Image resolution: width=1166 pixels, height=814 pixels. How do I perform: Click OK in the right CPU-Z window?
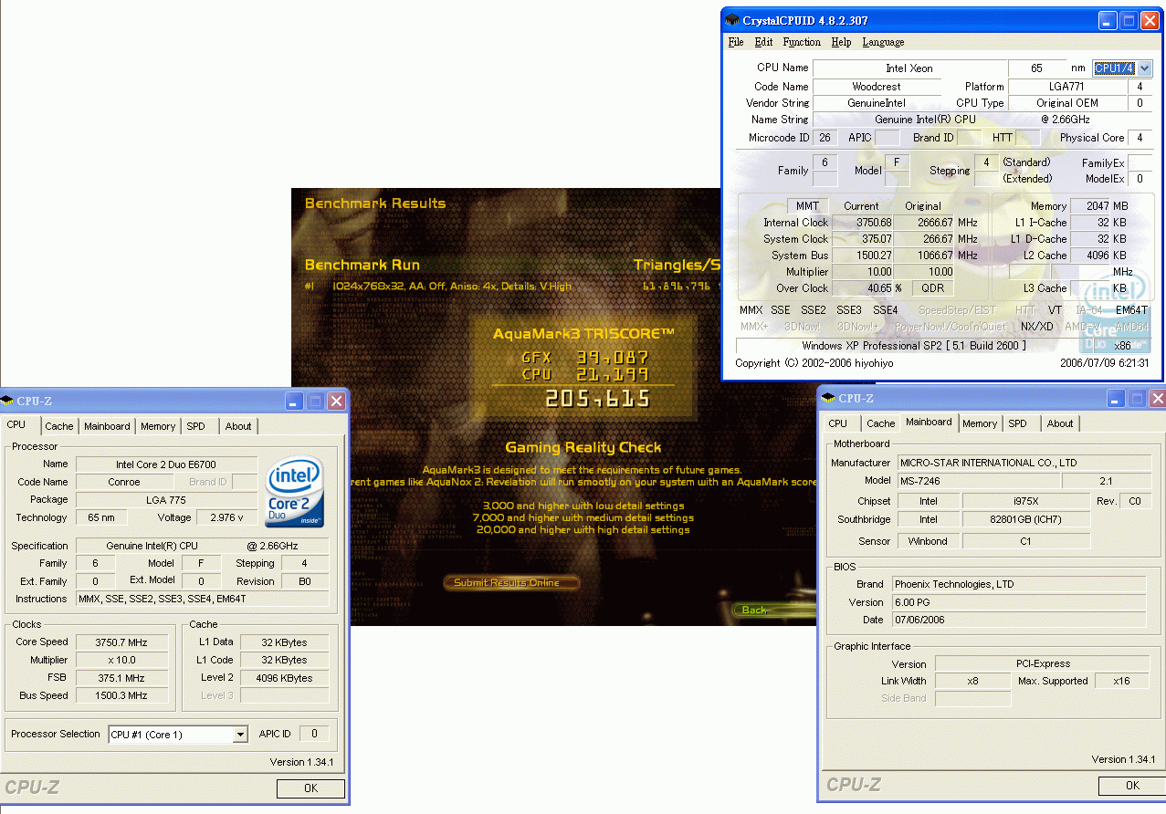point(1132,785)
